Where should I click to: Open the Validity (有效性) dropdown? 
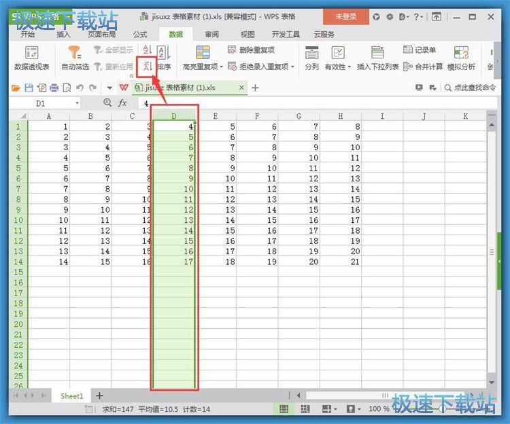[x=349, y=67]
